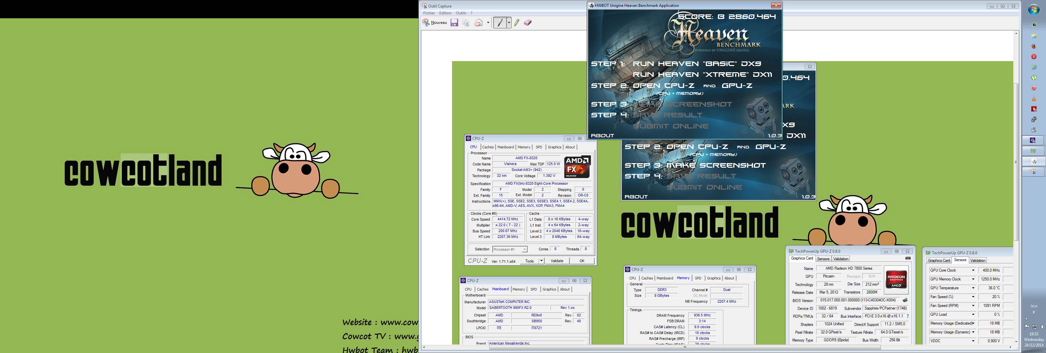Open the Outils menu

tap(461, 13)
